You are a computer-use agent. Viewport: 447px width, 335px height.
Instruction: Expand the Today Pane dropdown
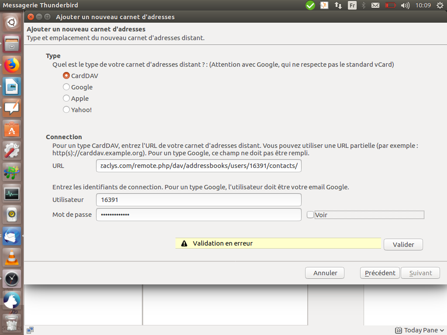click(x=419, y=330)
